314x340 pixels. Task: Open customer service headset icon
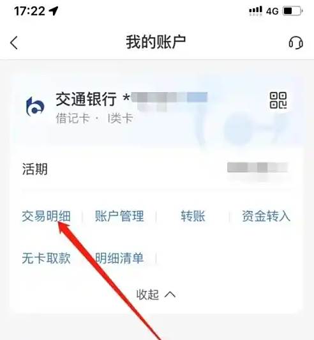(295, 43)
